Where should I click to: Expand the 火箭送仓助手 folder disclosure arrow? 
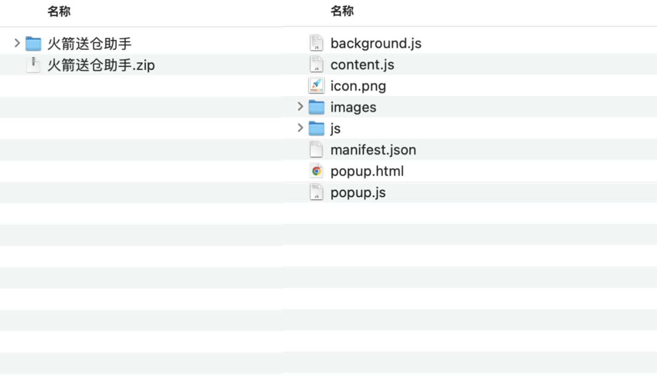(x=17, y=43)
